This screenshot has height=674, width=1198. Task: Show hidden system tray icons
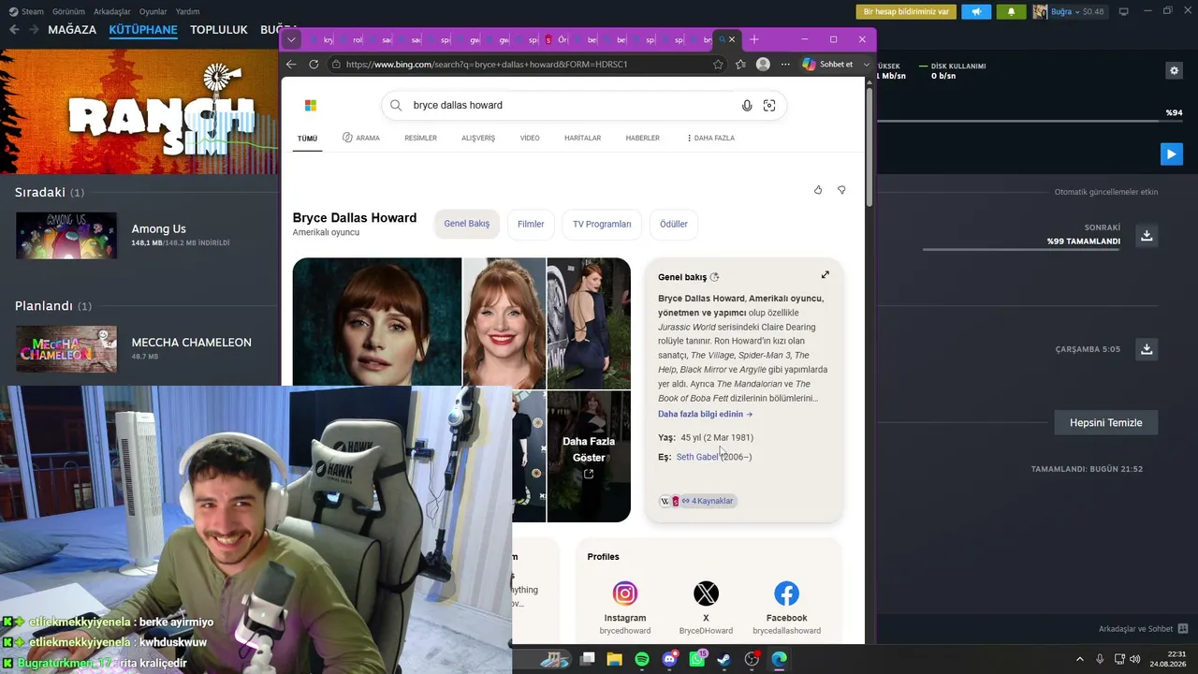1079,659
